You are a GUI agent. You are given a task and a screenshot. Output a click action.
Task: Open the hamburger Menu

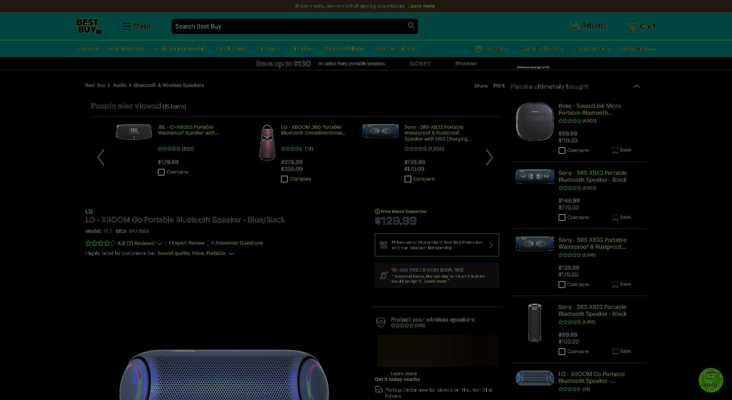(137, 26)
